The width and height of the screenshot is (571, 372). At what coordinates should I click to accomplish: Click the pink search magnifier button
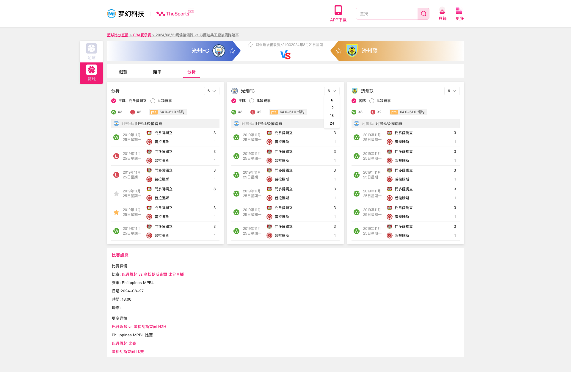423,14
